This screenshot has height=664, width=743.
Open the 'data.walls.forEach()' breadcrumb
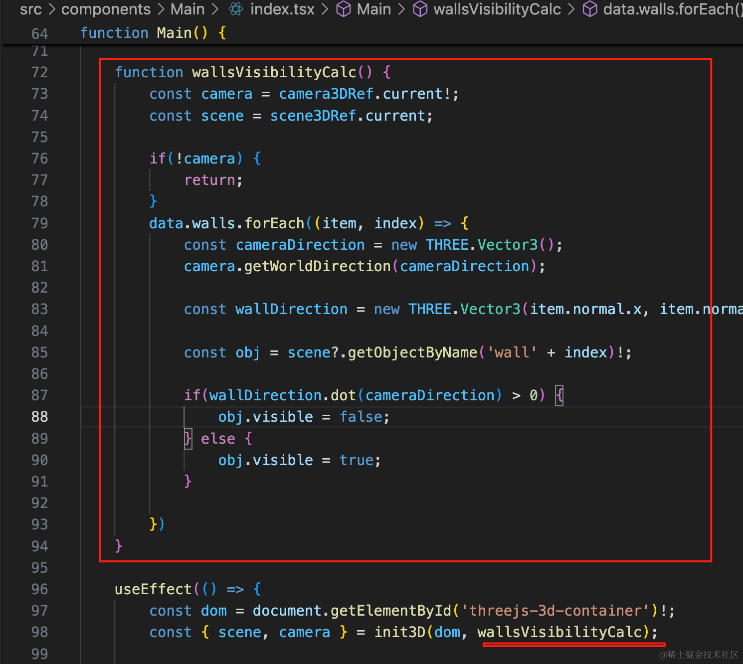click(673, 9)
